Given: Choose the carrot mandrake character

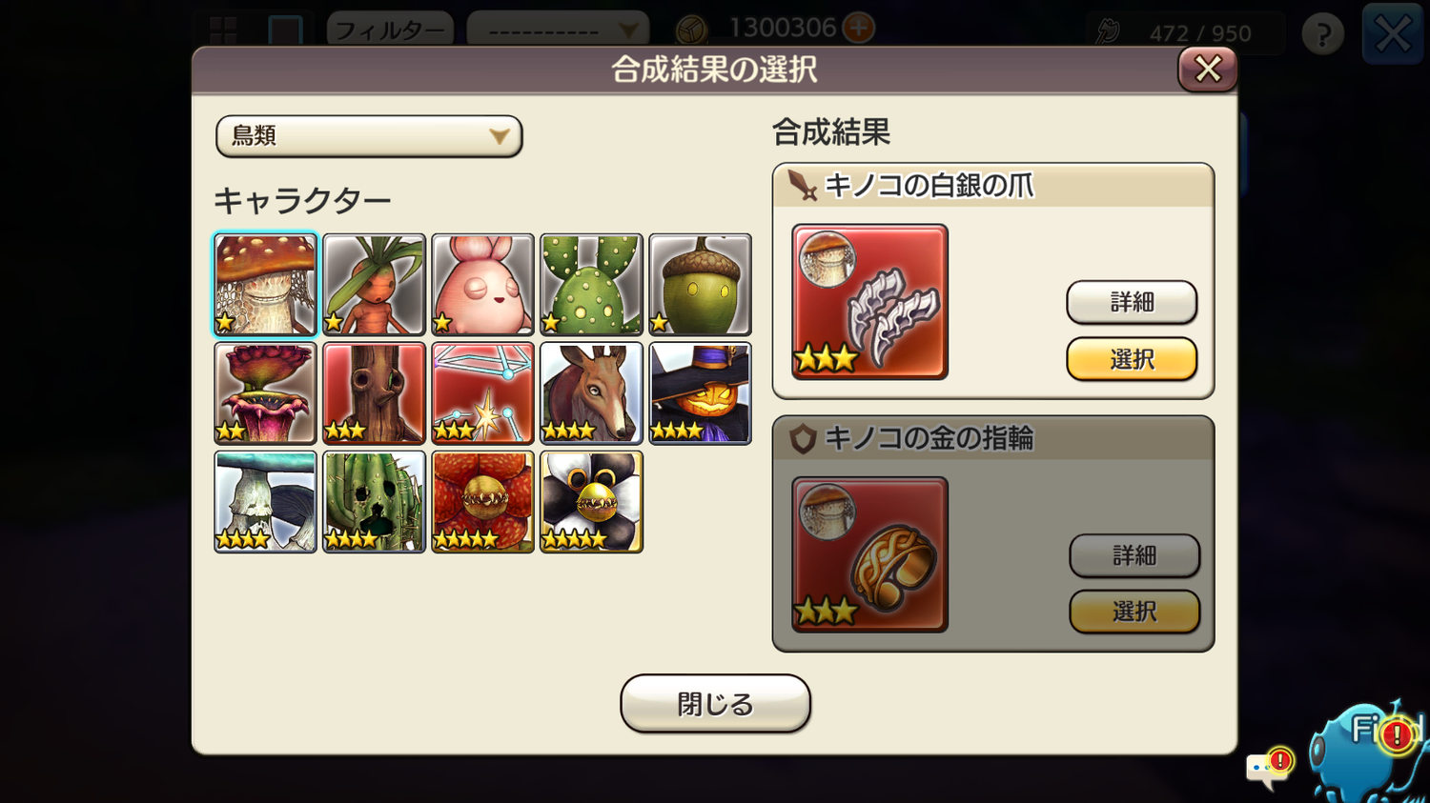Looking at the screenshot, I should [374, 285].
